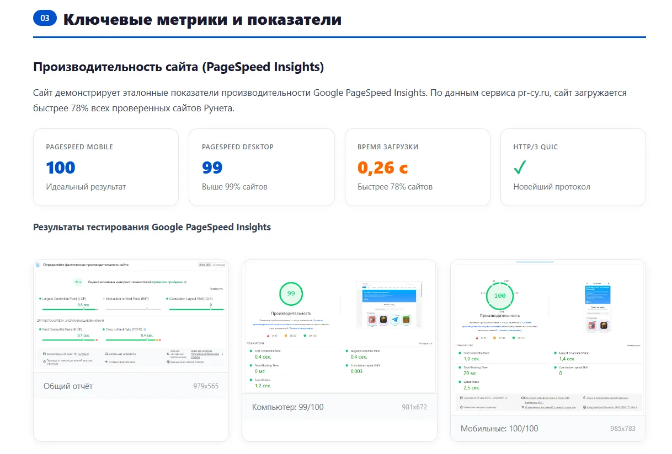Click the "Быстрее 78% сайтов" caption
672x454 pixels.
395,187
